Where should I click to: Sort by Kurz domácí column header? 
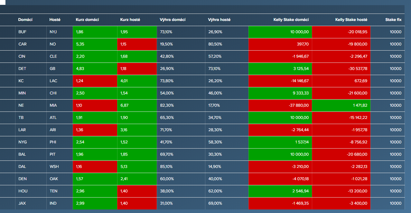coord(87,20)
